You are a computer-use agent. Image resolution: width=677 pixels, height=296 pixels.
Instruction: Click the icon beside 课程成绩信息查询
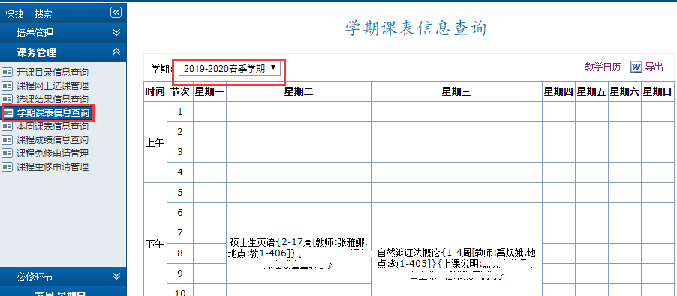tap(8, 140)
